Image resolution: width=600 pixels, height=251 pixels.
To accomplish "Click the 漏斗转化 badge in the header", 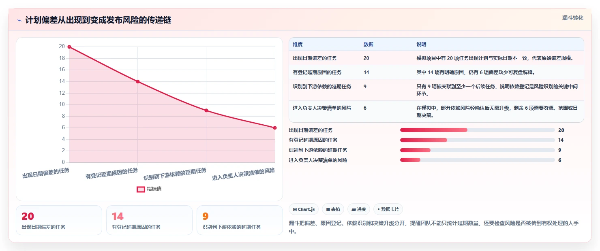I will coord(573,18).
